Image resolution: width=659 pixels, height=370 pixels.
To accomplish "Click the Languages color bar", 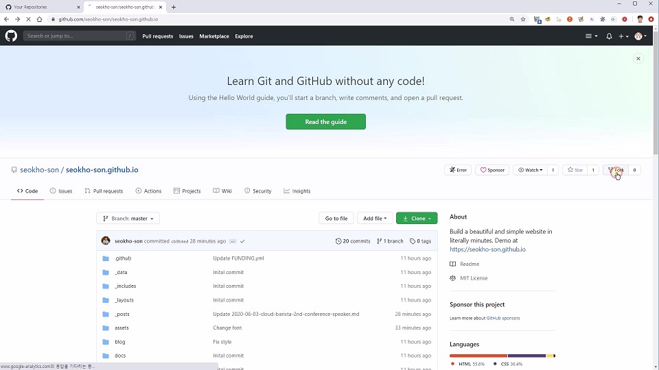I will point(502,356).
